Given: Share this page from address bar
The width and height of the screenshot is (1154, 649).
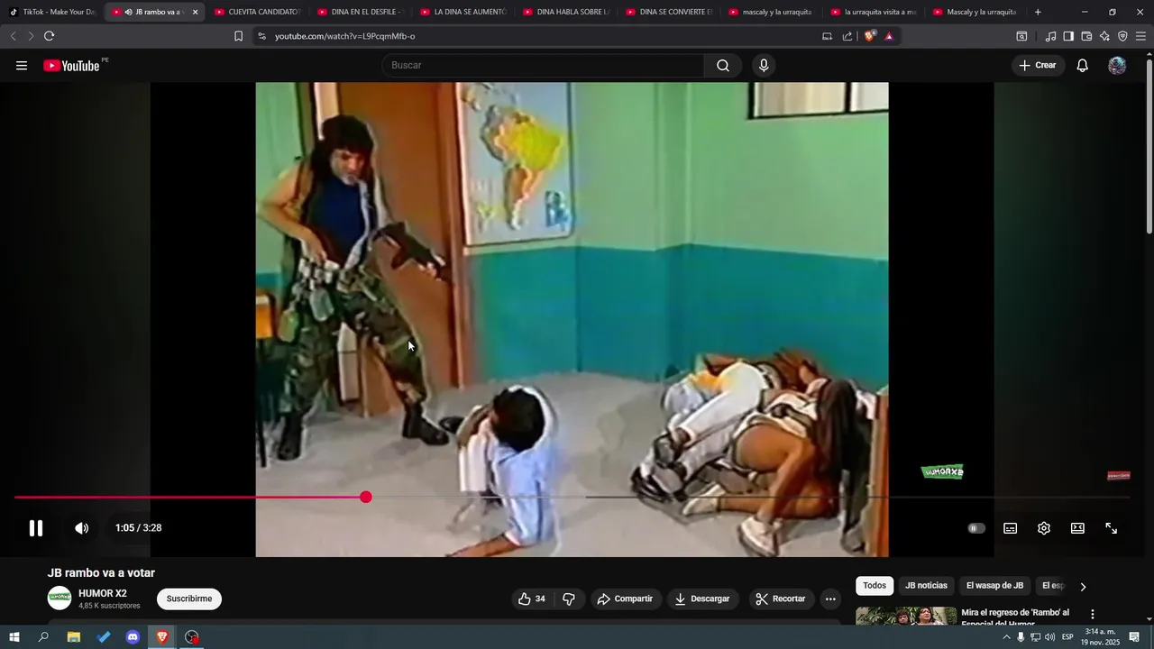Looking at the screenshot, I should [847, 36].
